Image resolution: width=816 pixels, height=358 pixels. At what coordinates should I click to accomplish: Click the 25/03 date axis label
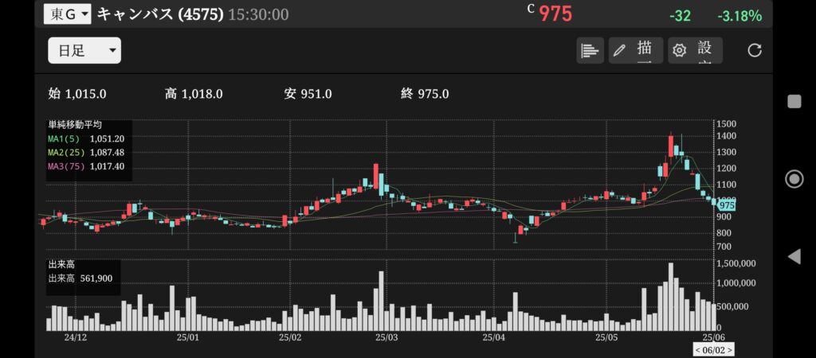point(386,338)
